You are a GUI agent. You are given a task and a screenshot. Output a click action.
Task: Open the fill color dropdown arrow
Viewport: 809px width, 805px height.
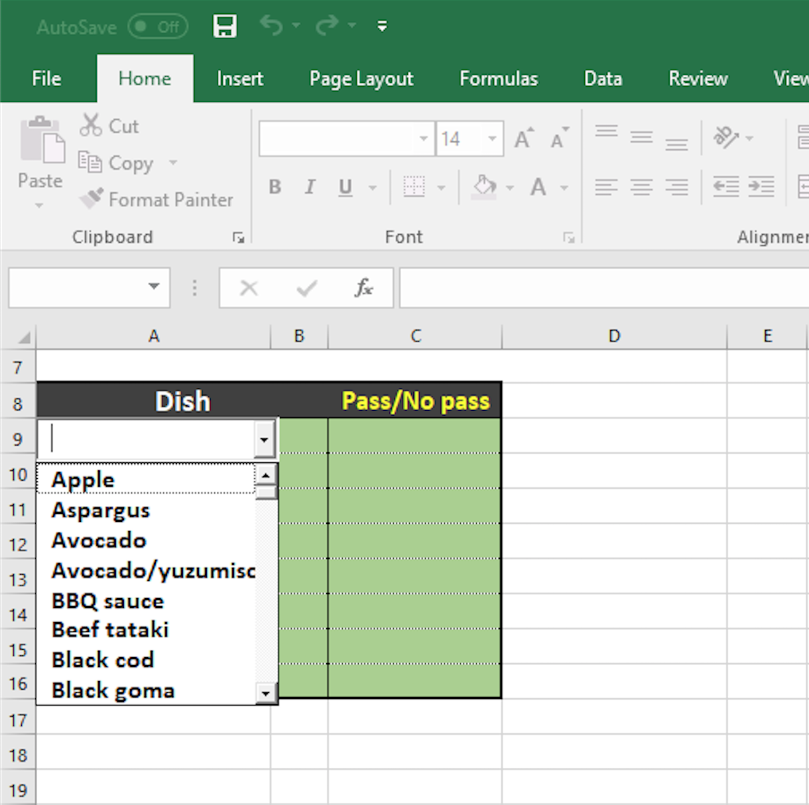509,187
